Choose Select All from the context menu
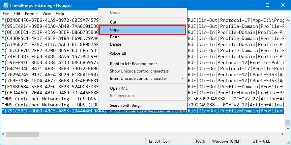This screenshot has height=145, width=291. coord(143,54)
